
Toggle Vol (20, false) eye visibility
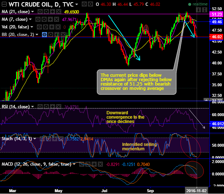pyautogui.click(x=39, y=27)
